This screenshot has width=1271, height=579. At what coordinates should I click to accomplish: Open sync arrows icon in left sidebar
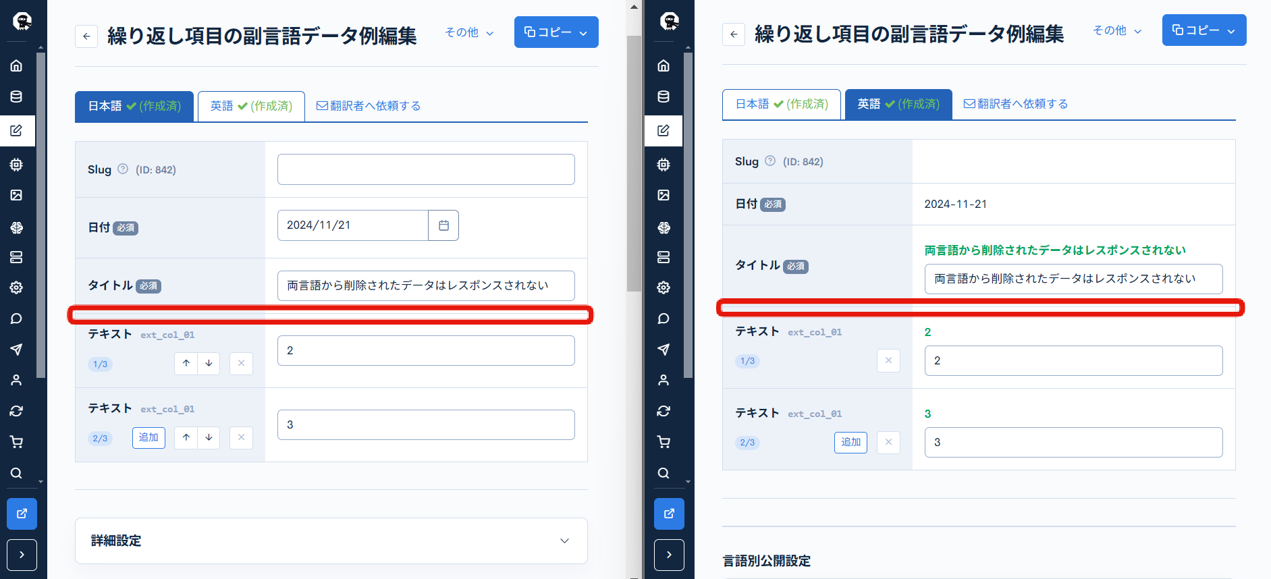click(16, 411)
